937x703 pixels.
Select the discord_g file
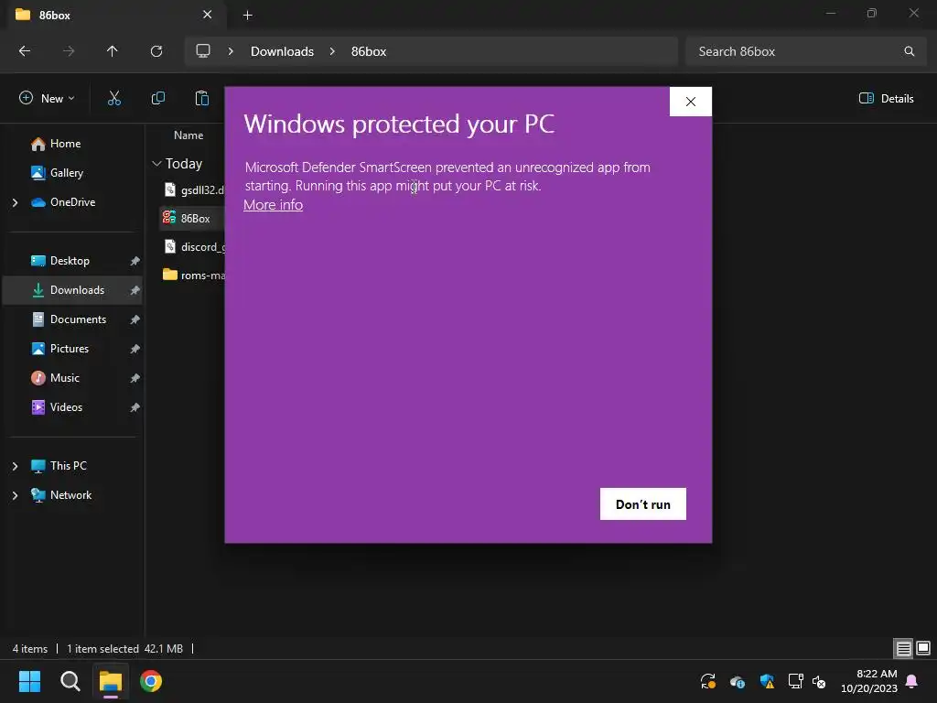pyautogui.click(x=192, y=247)
